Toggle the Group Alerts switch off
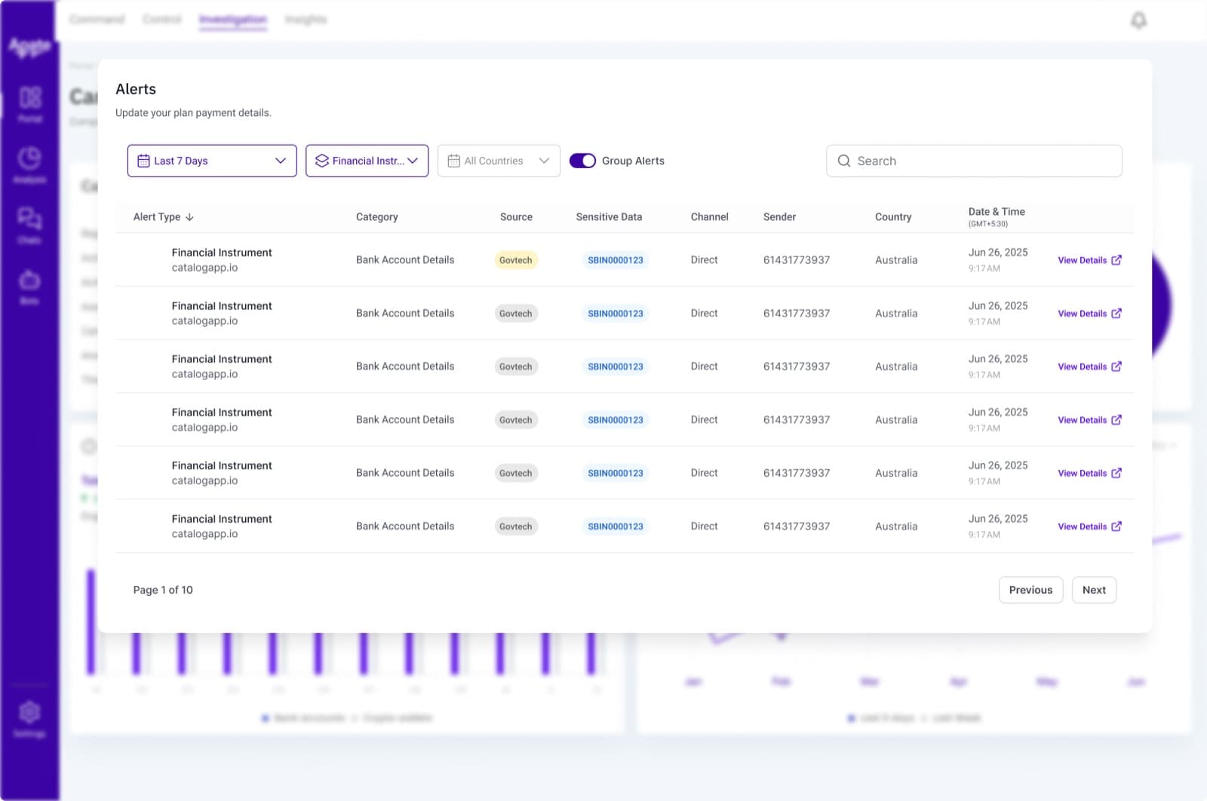The width and height of the screenshot is (1207, 801). (582, 161)
